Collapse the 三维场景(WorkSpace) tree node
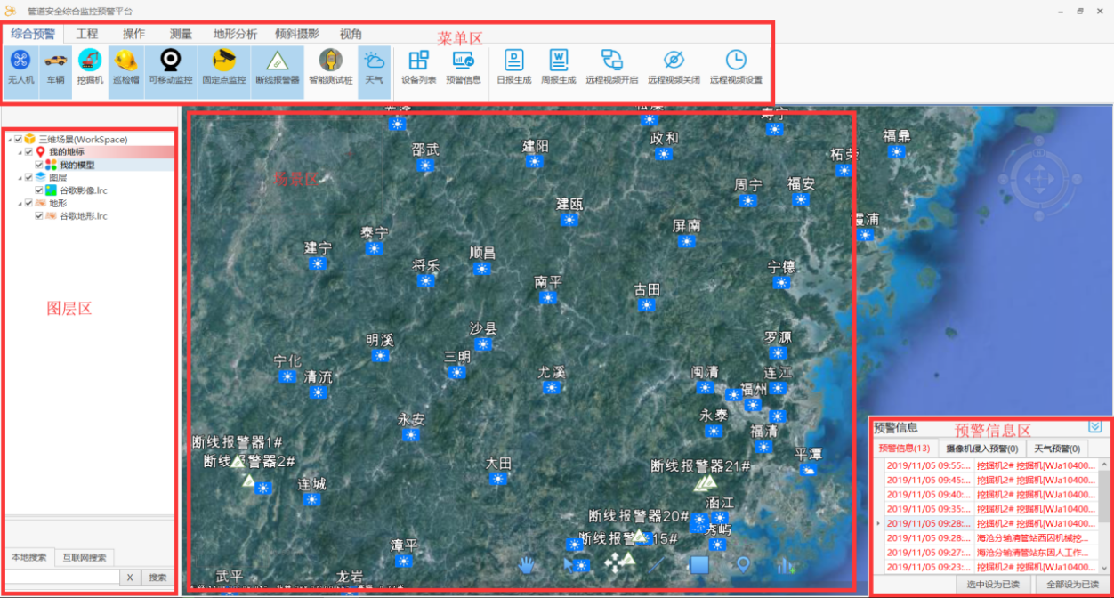 (9, 140)
